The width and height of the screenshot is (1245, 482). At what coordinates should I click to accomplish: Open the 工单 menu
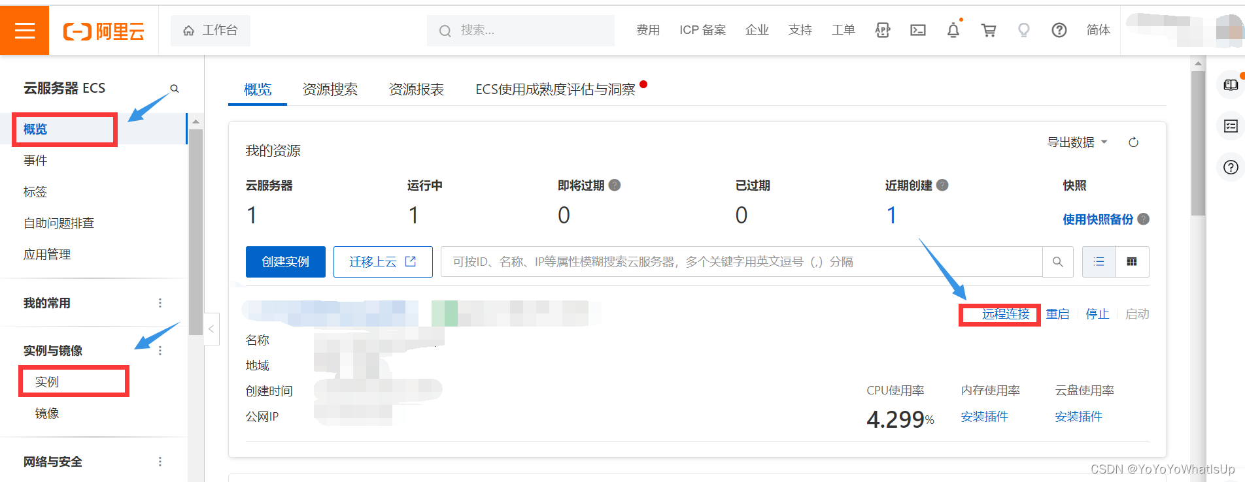coord(844,30)
